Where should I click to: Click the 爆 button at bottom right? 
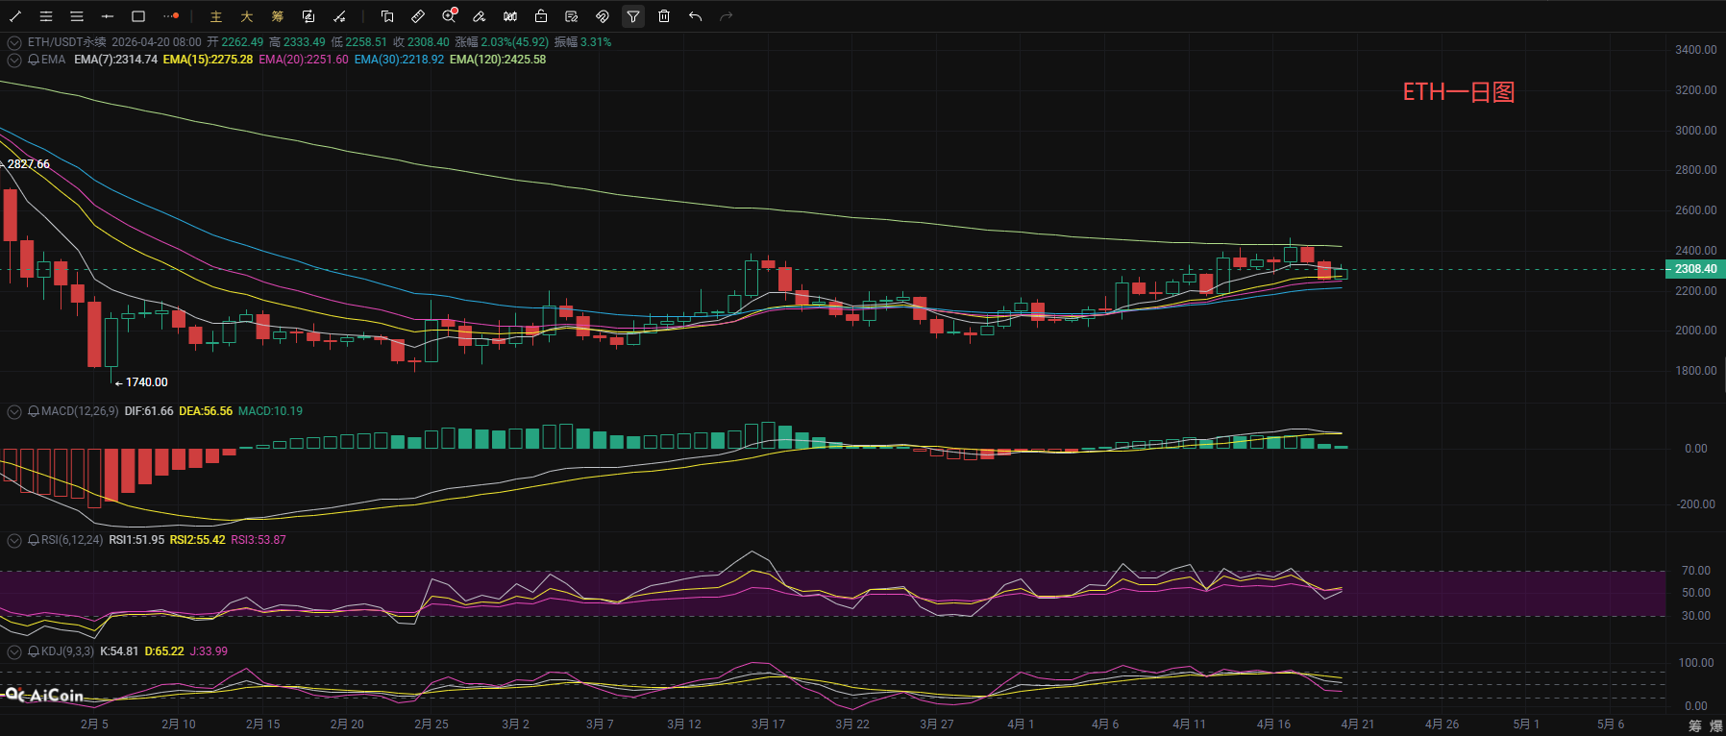[x=1715, y=725]
